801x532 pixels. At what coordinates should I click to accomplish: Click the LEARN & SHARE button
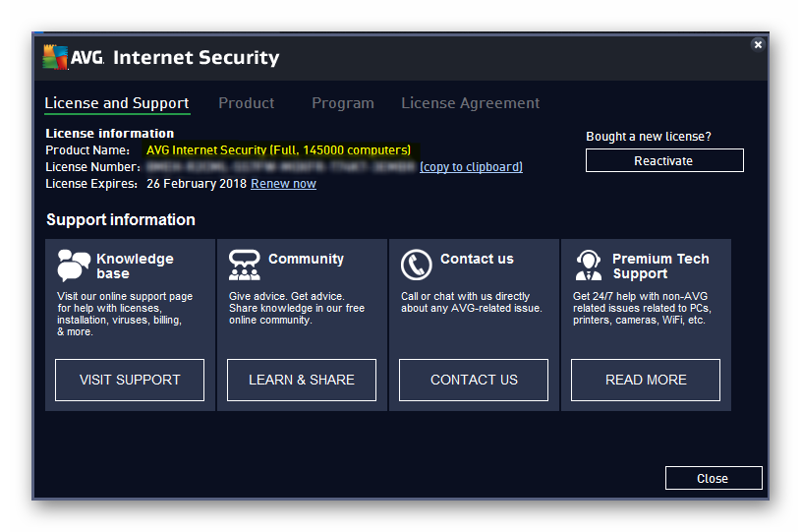[302, 380]
